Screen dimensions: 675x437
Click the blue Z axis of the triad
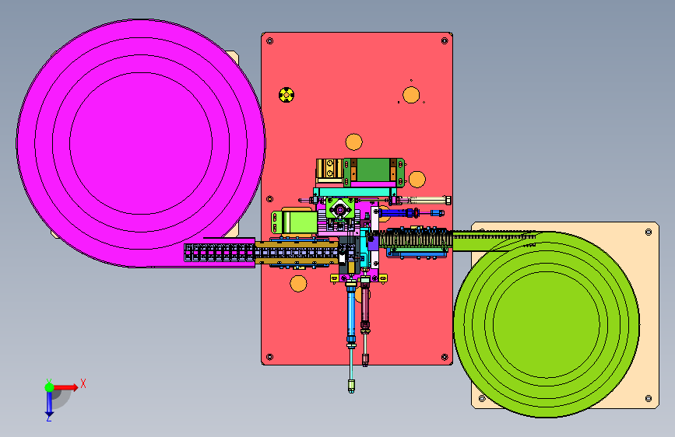[50, 404]
